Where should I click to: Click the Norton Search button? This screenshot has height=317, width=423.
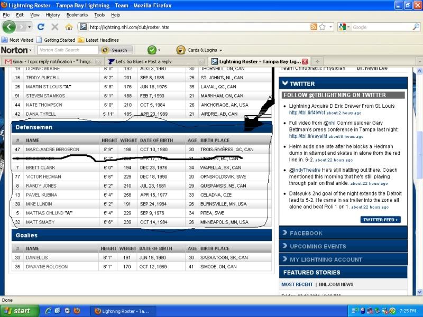point(116,50)
